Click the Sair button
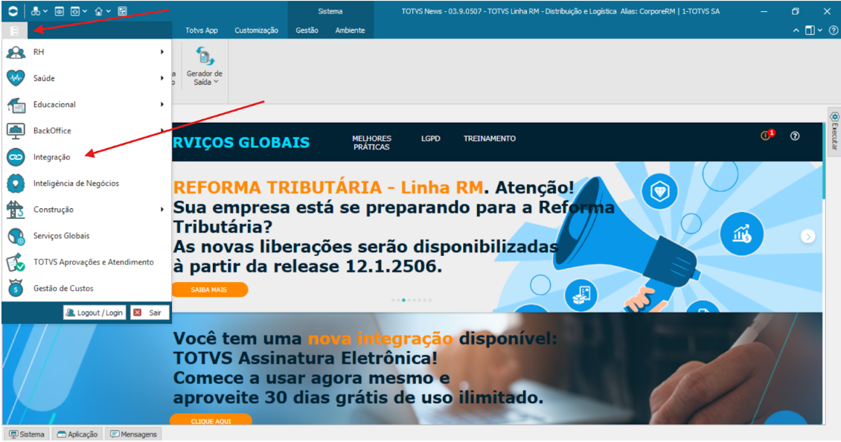Image resolution: width=841 pixels, height=442 pixels. [150, 313]
